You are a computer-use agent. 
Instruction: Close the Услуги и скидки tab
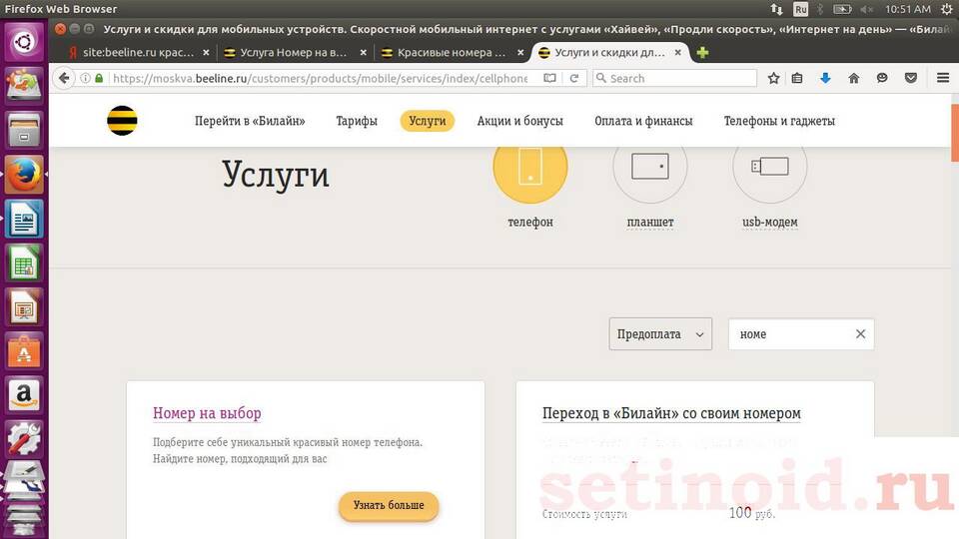(x=677, y=53)
